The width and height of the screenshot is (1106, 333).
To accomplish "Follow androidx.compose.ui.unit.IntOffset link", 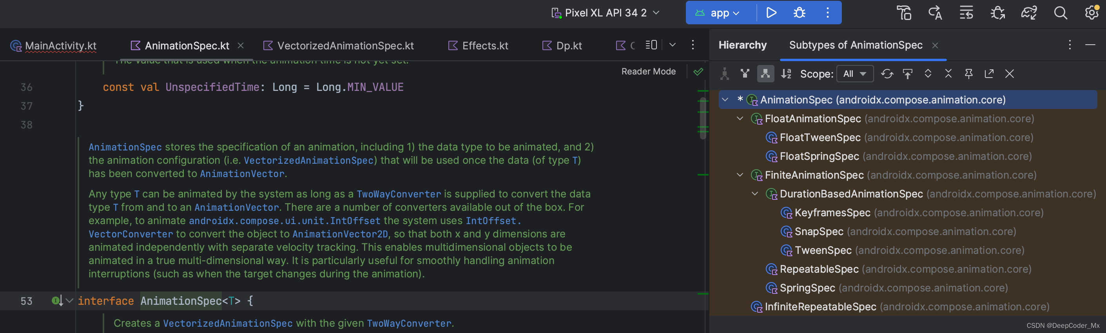I will pyautogui.click(x=284, y=221).
